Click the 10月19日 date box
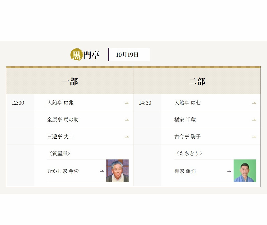Screen dimensions: 267x225 pyautogui.click(x=129, y=55)
